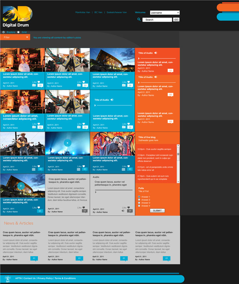Click the GO search button

coord(176,20)
